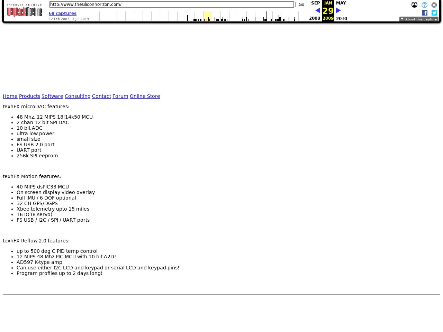Go to the Online Store

click(145, 96)
